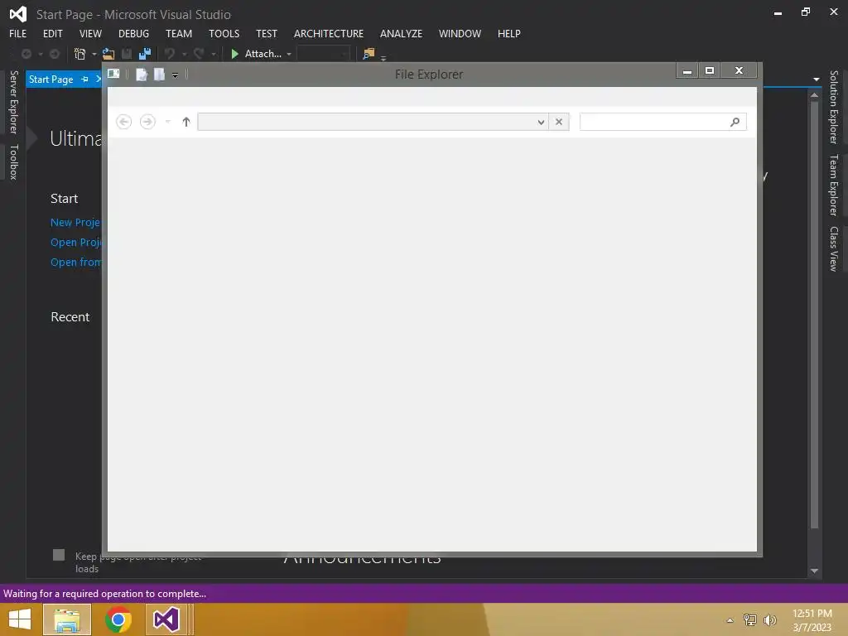The height and width of the screenshot is (636, 848).
Task: Click the Undo arrow icon
Action: pyautogui.click(x=170, y=54)
